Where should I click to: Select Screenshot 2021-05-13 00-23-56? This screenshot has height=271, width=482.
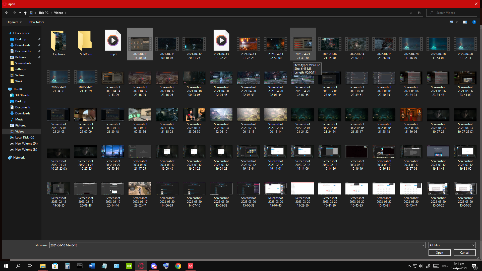tap(140, 121)
